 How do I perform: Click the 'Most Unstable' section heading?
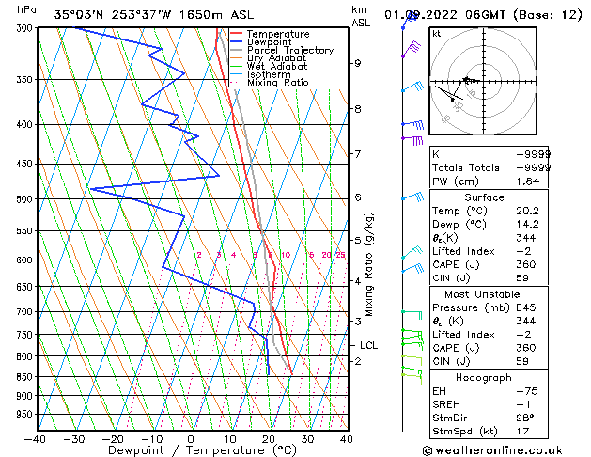tap(482, 294)
